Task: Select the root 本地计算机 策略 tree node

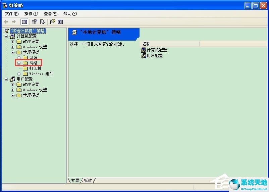Action: 28,31
